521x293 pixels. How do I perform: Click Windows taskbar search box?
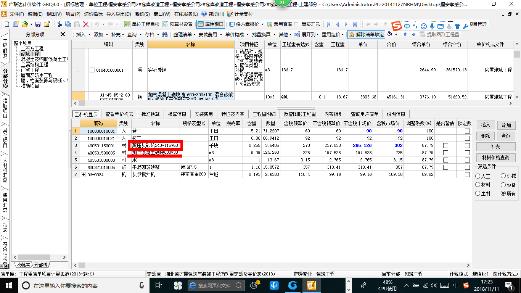83,285
